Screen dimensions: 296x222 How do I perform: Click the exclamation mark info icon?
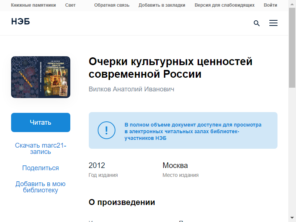pyautogui.click(x=107, y=130)
